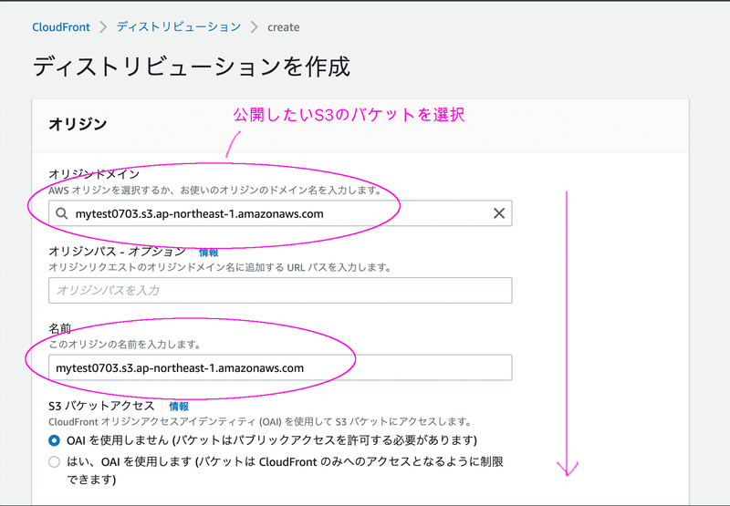Screen dimensions: 730x506
Task: Select はい、OAI を使用します radio button
Action: 54,462
